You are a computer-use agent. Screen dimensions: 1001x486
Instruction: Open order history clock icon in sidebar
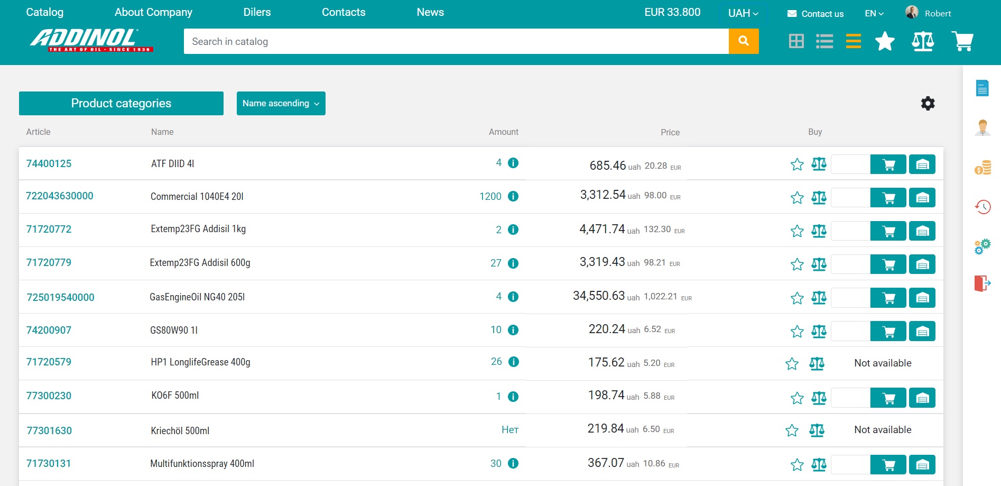pyautogui.click(x=983, y=207)
